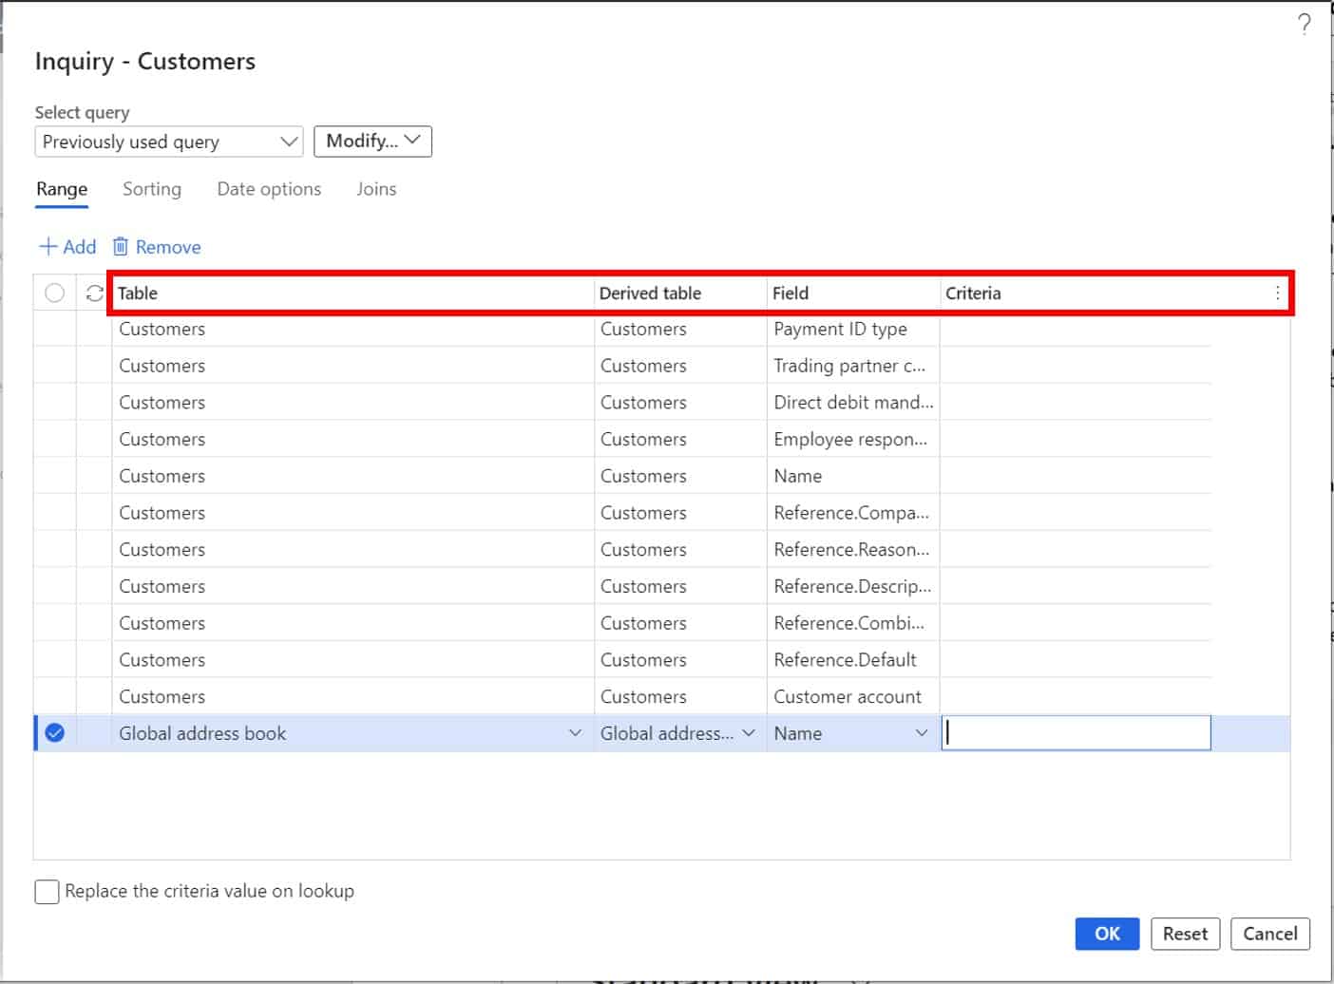Switch to the Sorting tab

152,189
